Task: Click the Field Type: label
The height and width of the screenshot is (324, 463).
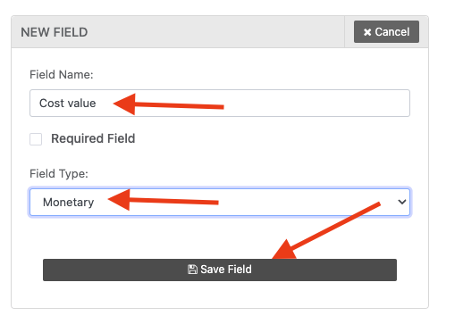Action: [x=59, y=173]
